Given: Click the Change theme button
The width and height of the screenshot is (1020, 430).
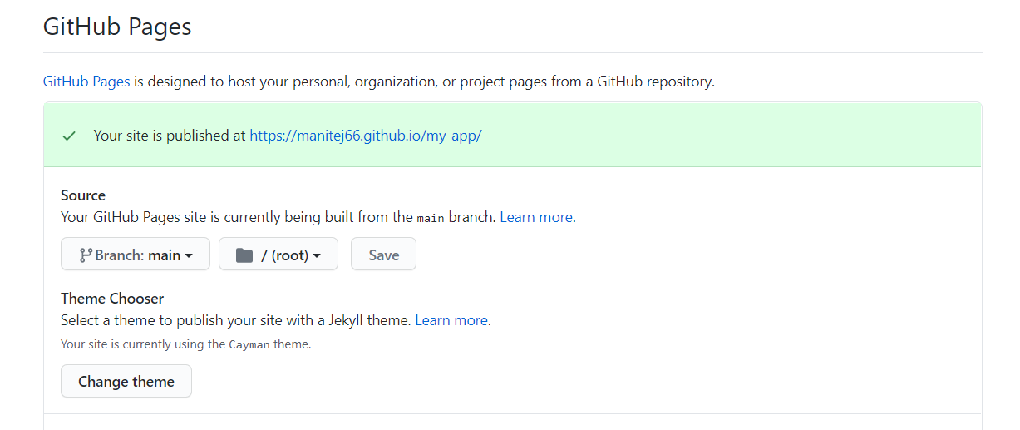Looking at the screenshot, I should 126,381.
